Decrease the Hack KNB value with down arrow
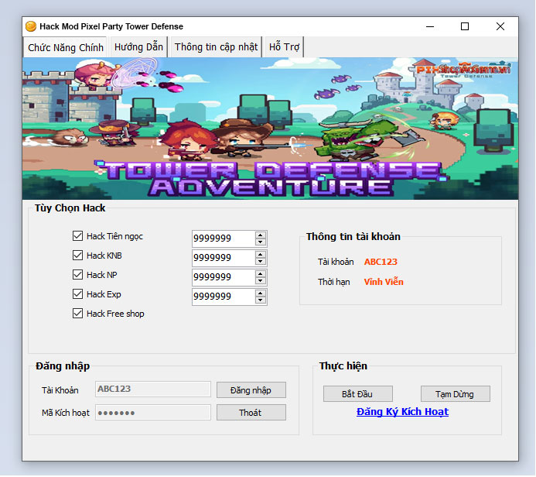Viewport: 536px width, 477px height. [261, 262]
